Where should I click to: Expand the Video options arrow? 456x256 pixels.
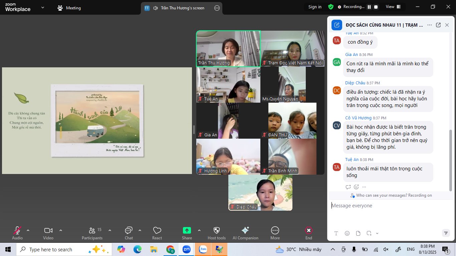coord(61,230)
